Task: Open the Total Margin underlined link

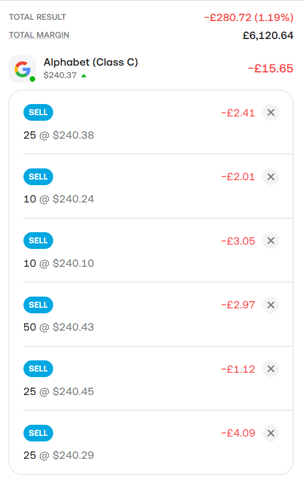Action: tap(39, 35)
